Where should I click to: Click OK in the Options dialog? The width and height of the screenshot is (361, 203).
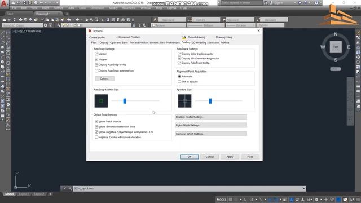(x=190, y=157)
